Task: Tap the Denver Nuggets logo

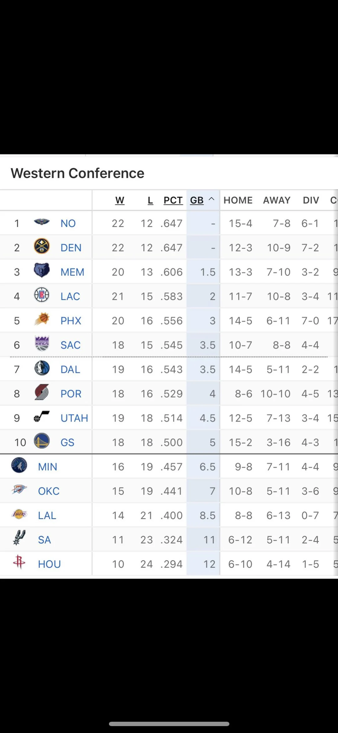Action: [42, 247]
